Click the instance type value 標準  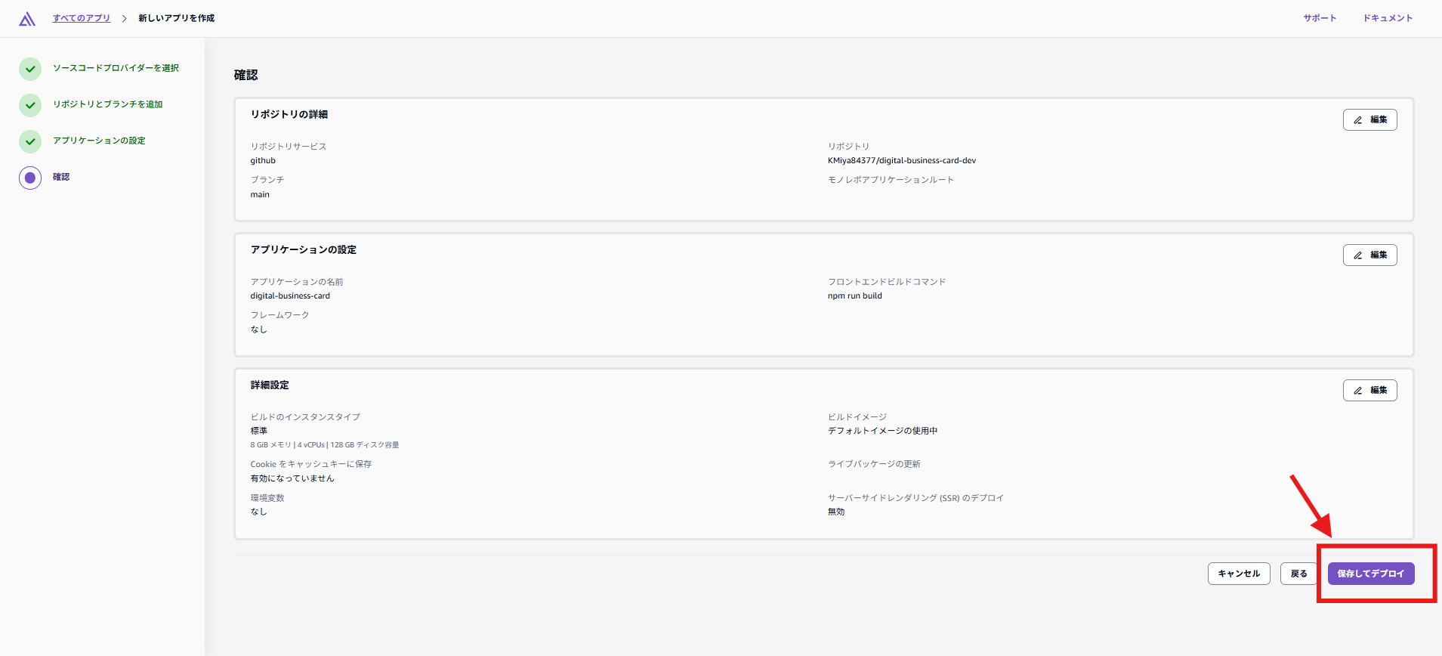point(259,431)
